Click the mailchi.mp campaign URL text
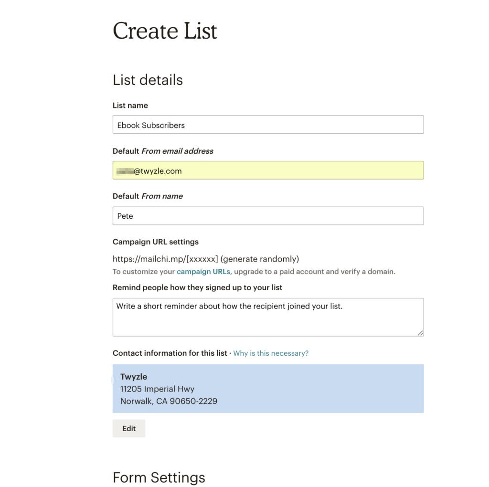The width and height of the screenshot is (489, 487). coord(205,259)
